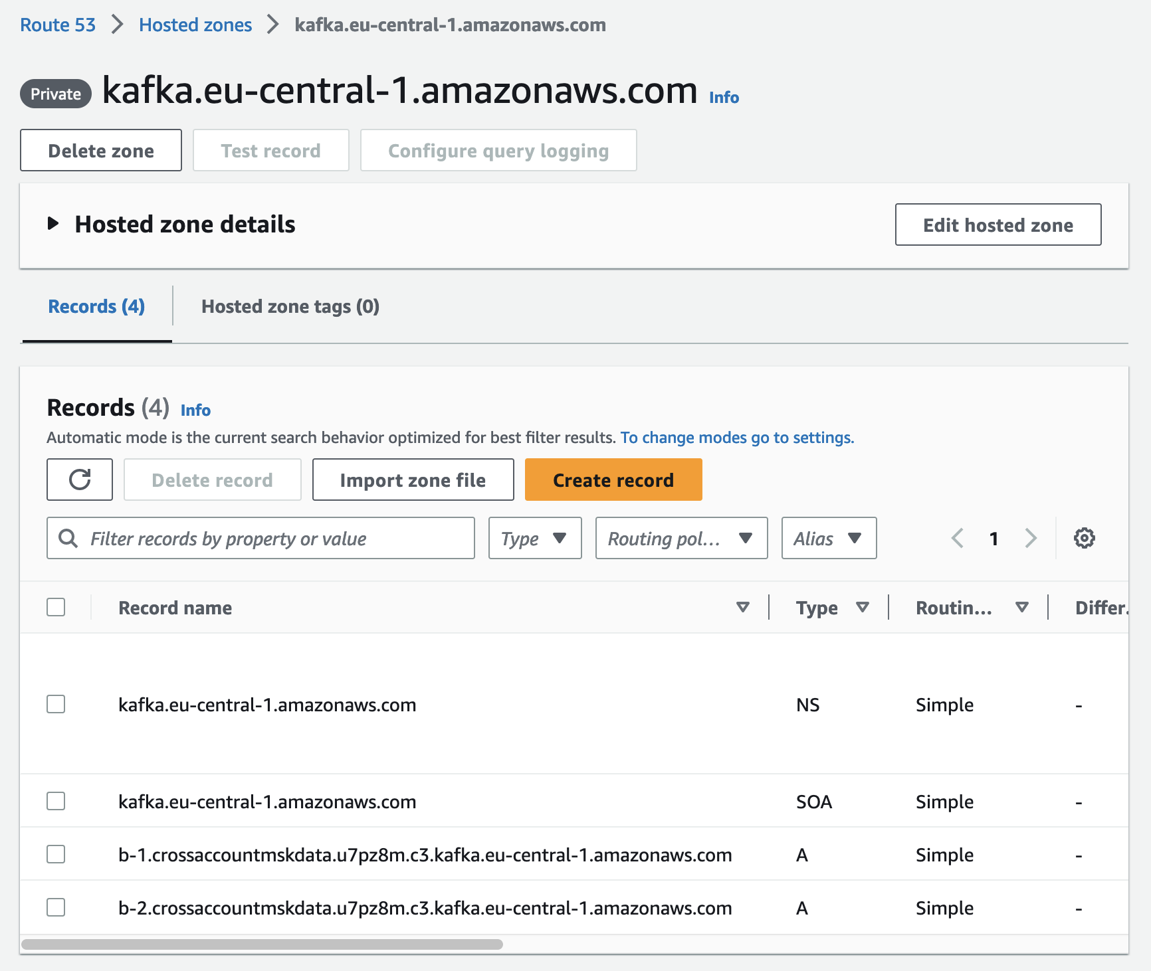The height and width of the screenshot is (971, 1151).
Task: Go to previous page of records
Action: click(958, 538)
